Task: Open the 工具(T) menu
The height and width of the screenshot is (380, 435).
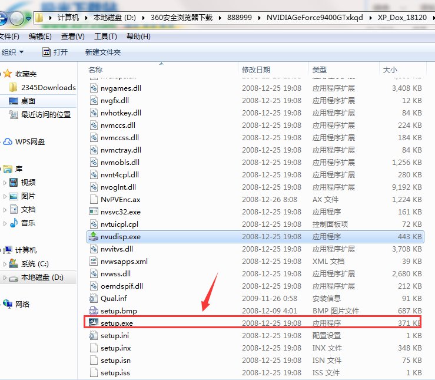Action: tap(105, 37)
